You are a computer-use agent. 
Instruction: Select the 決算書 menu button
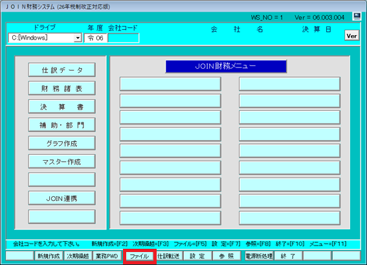[61, 106]
